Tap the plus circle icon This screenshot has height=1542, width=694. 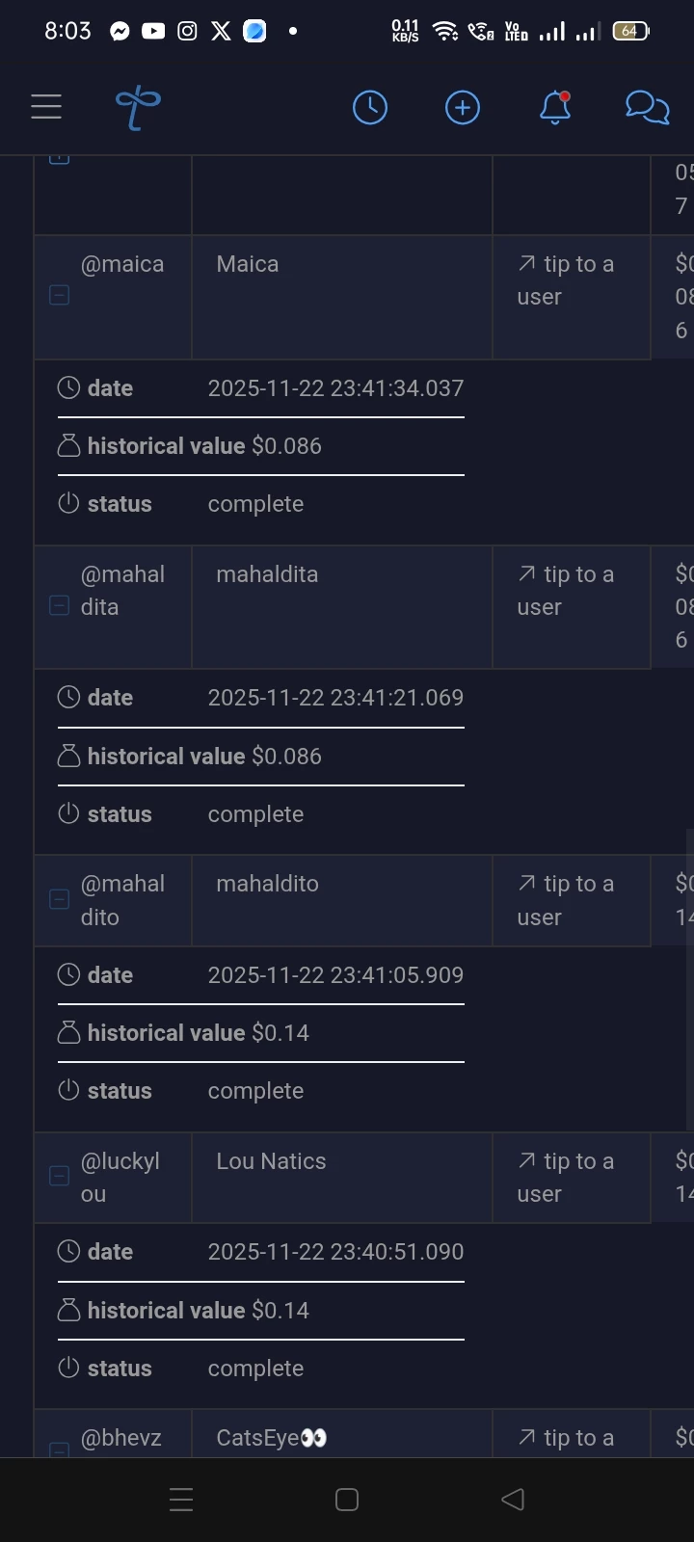[463, 107]
